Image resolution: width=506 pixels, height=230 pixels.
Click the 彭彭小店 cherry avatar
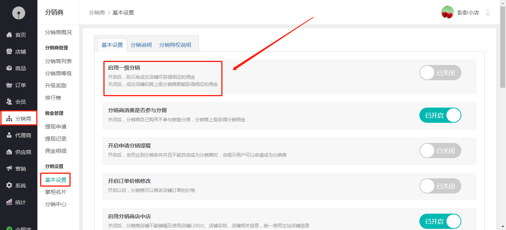click(x=447, y=12)
